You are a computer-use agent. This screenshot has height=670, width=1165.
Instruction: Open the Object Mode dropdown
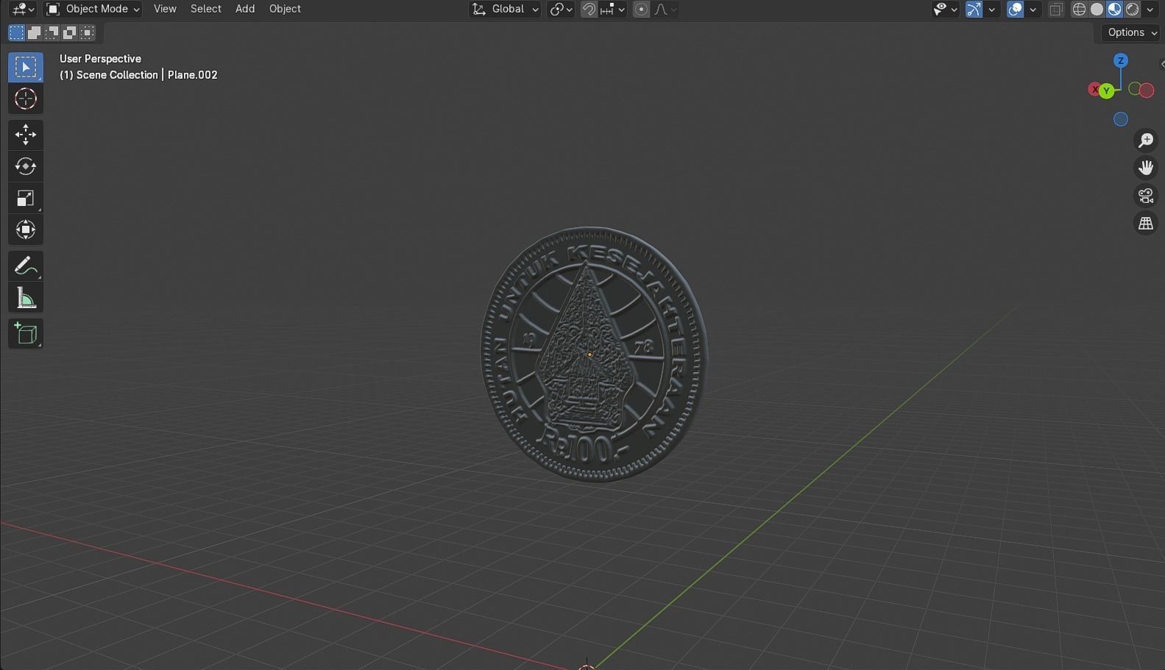point(93,9)
